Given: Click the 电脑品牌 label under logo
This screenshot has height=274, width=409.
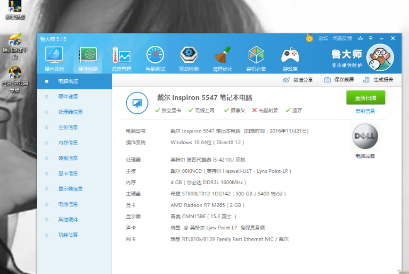Looking at the screenshot, I should click(x=365, y=156).
